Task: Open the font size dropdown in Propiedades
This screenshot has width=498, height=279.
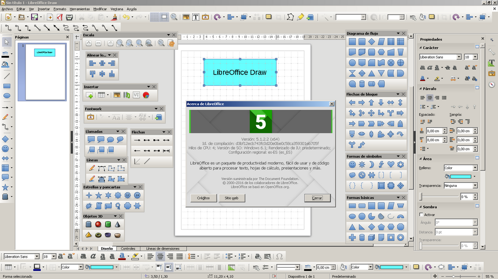Action: tap(475, 57)
